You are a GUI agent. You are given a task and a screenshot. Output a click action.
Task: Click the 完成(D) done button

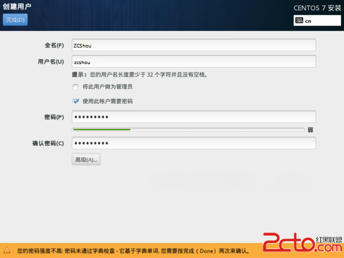tap(15, 20)
